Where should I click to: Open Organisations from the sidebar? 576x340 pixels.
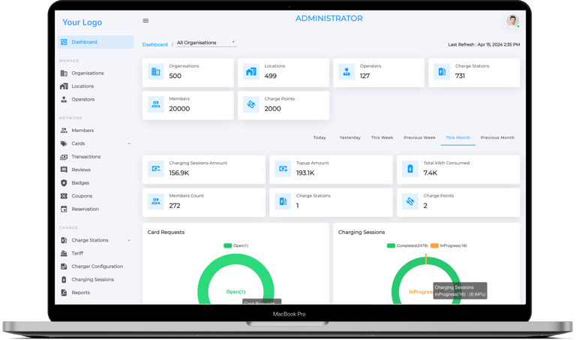(x=88, y=73)
